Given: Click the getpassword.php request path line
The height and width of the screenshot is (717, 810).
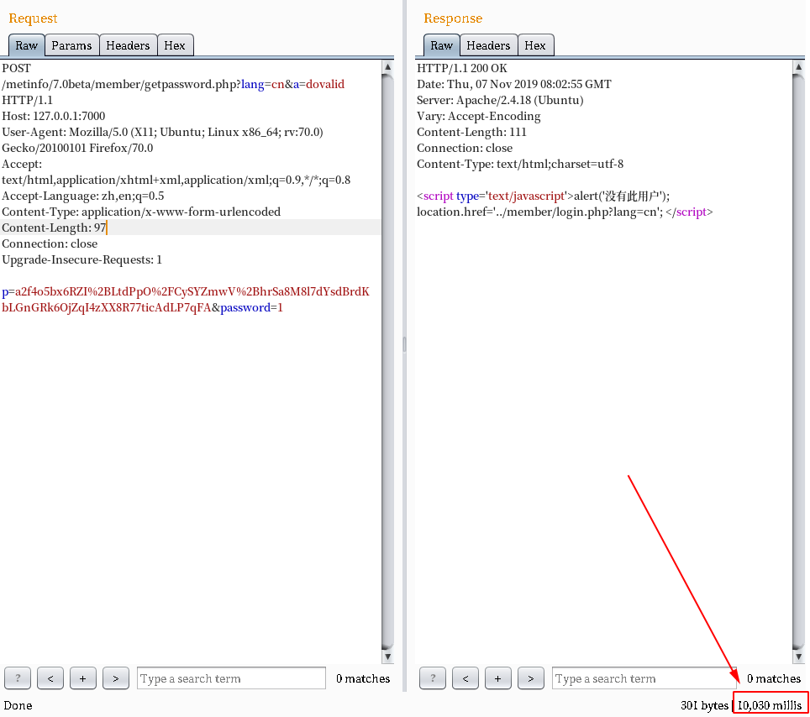Looking at the screenshot, I should click(x=173, y=84).
